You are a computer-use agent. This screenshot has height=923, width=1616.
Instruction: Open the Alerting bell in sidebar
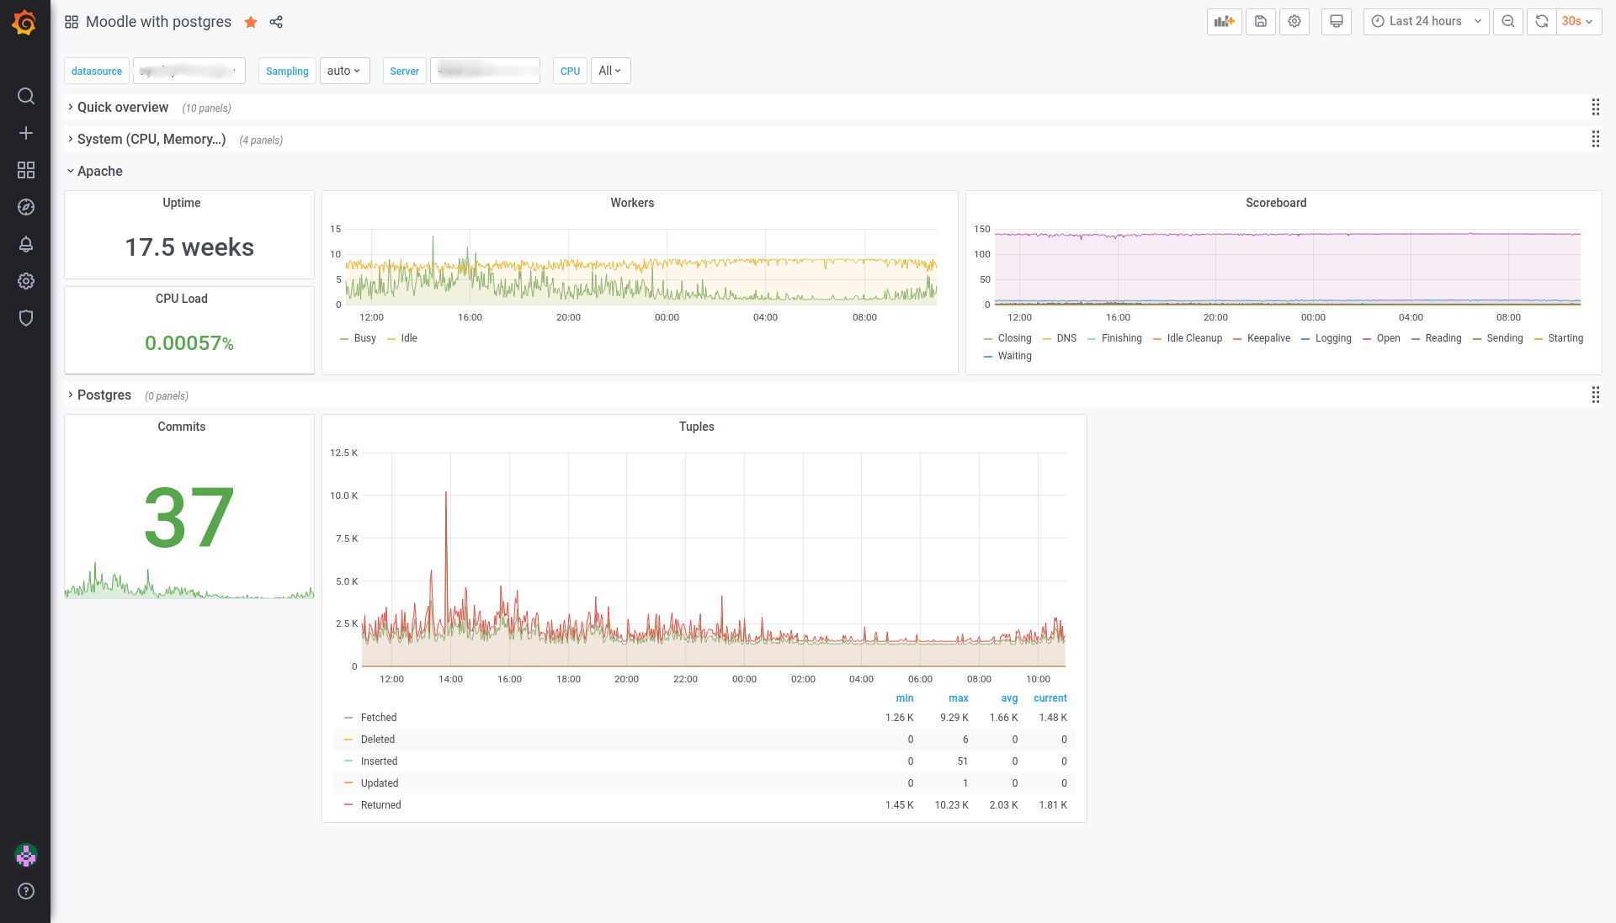(26, 244)
